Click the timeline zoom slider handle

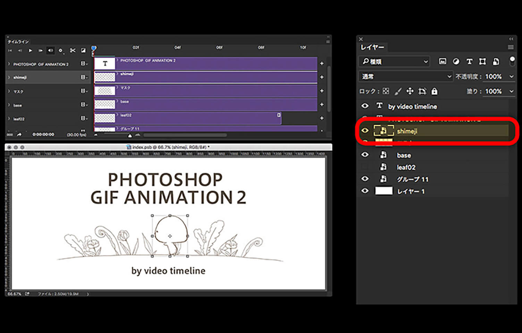(130, 136)
